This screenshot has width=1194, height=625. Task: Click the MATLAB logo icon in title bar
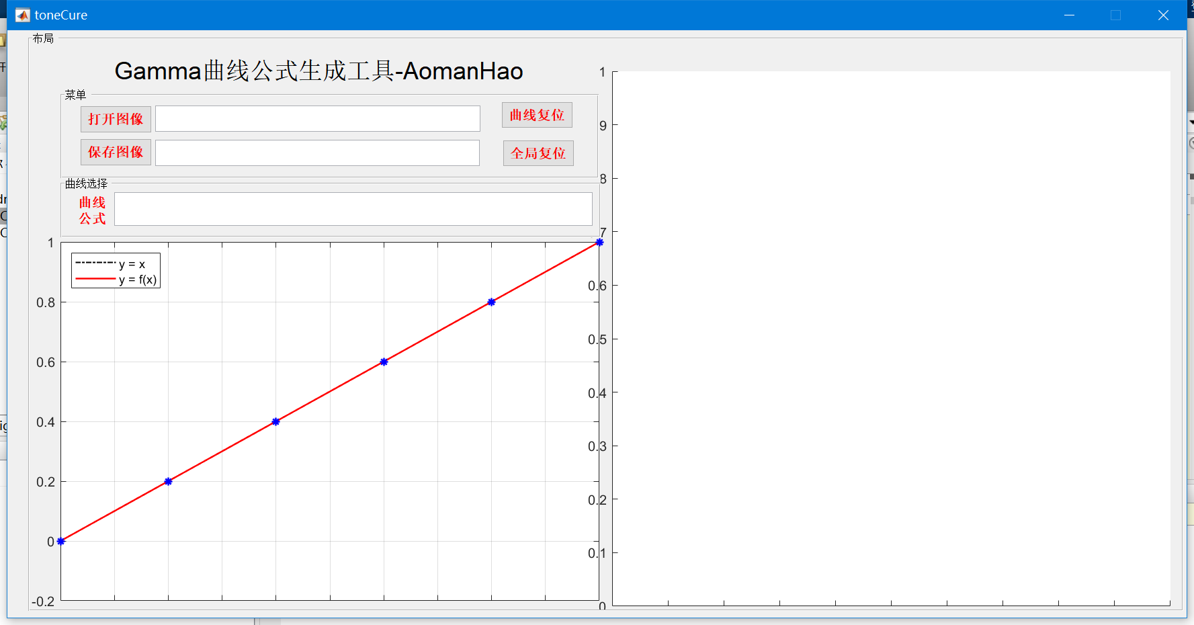coord(22,14)
